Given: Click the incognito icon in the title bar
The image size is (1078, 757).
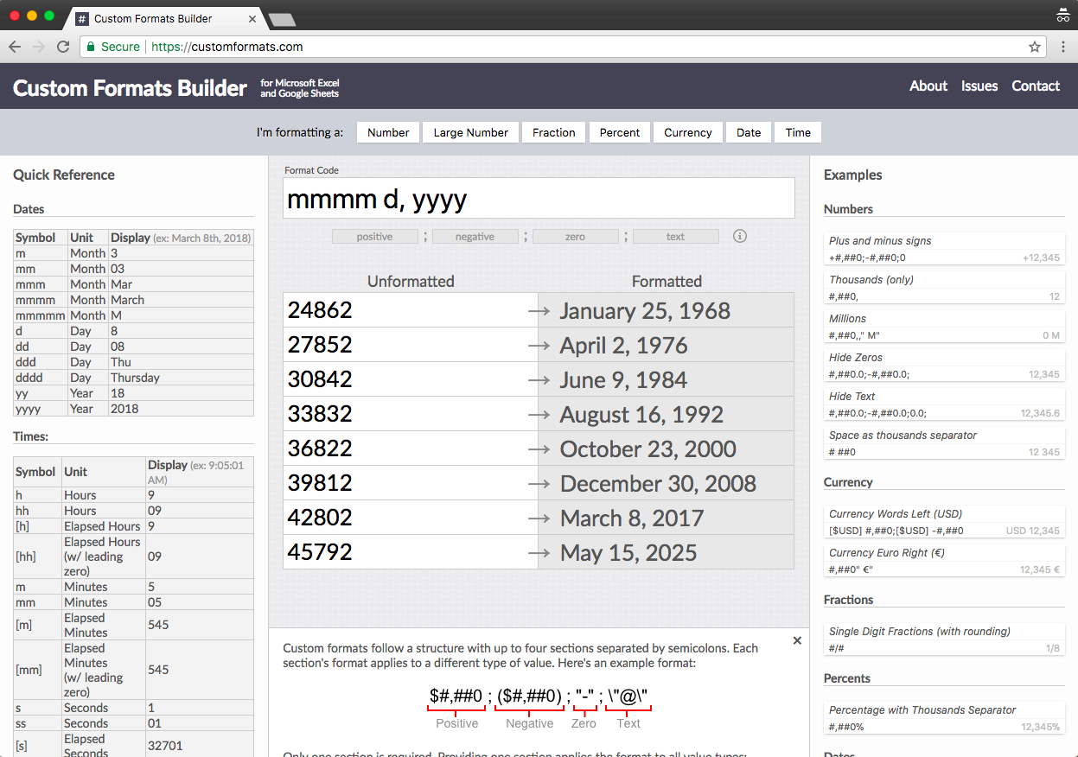Looking at the screenshot, I should click(x=1062, y=15).
